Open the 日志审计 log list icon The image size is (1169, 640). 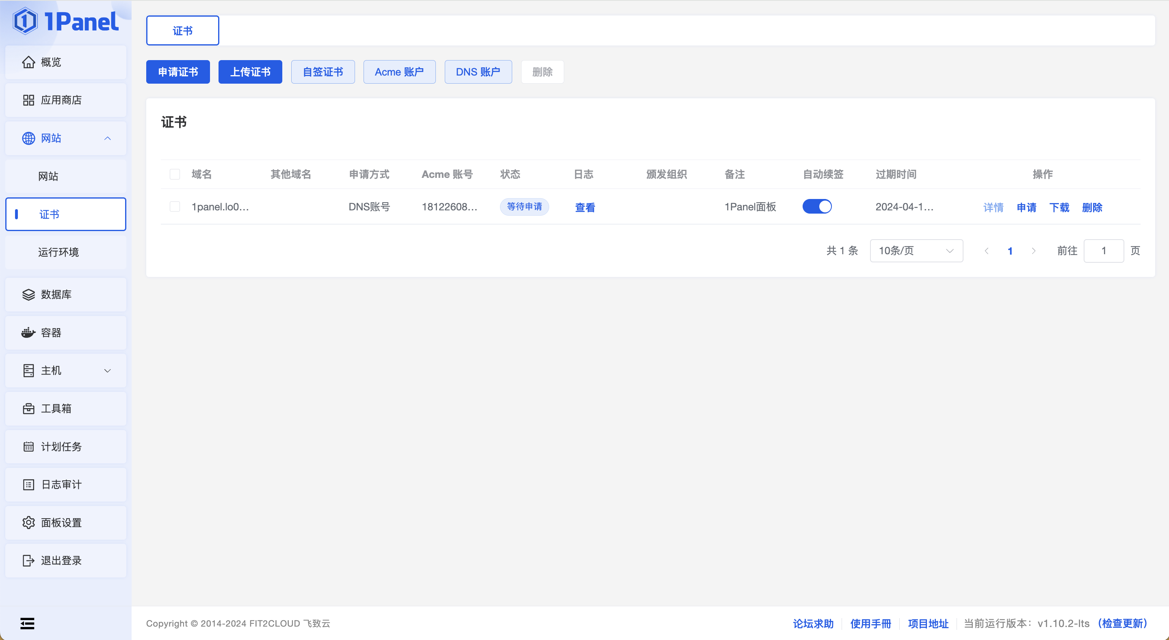pyautogui.click(x=28, y=485)
